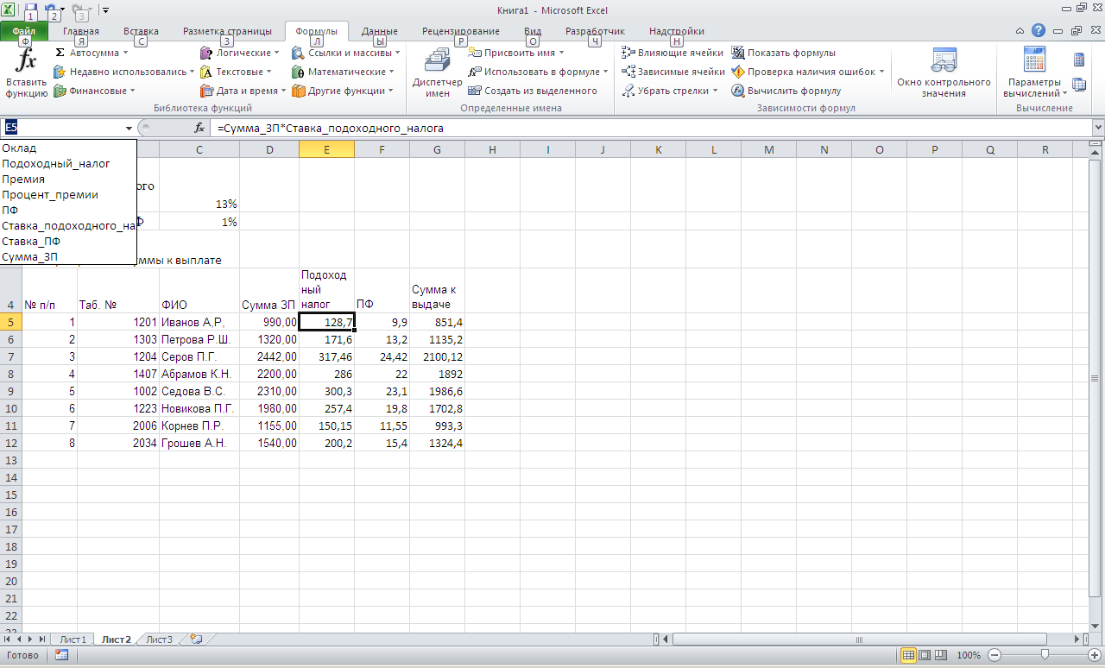Viewport: 1105px width, 668px height.
Task: Open Другие функции list
Action: coord(342,91)
